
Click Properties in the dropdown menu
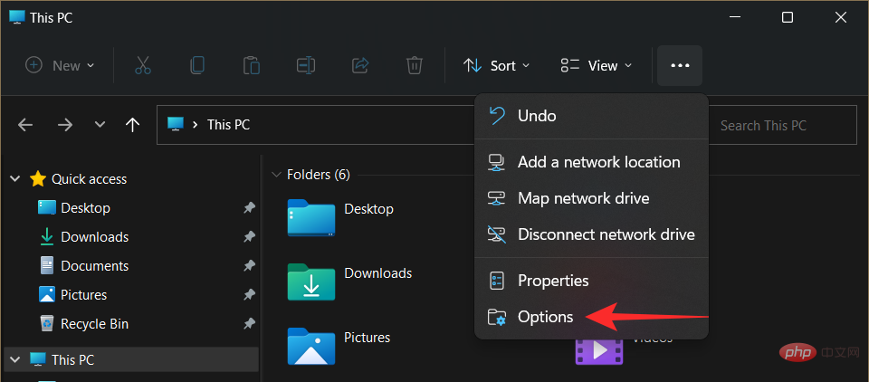553,281
